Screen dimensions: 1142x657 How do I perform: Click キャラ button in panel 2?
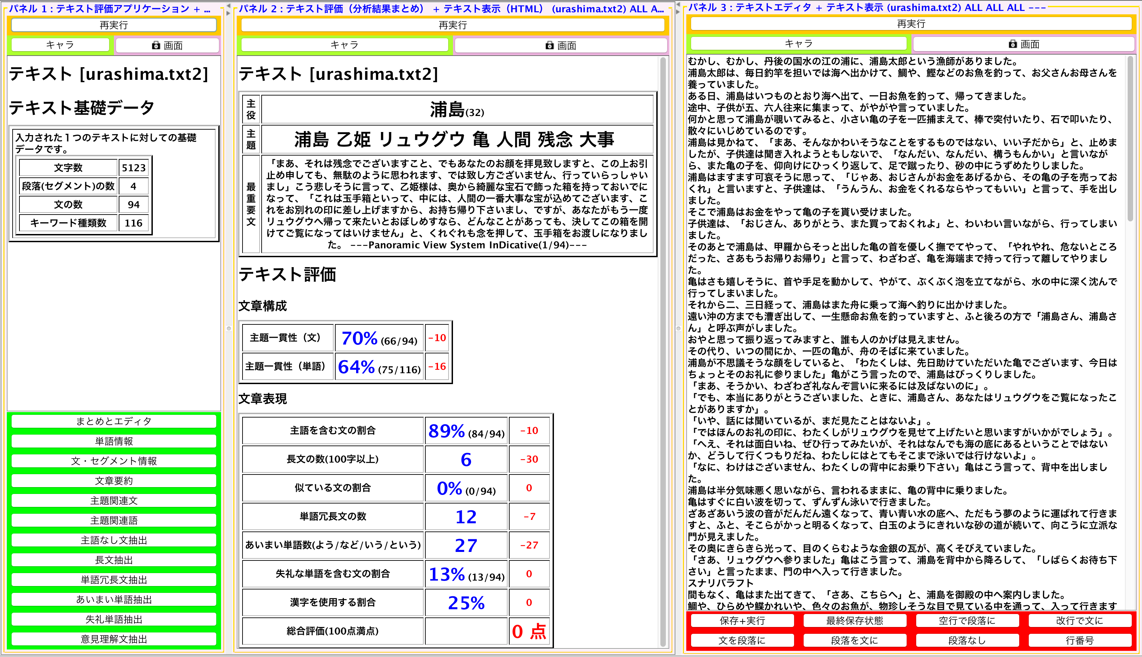(x=344, y=45)
